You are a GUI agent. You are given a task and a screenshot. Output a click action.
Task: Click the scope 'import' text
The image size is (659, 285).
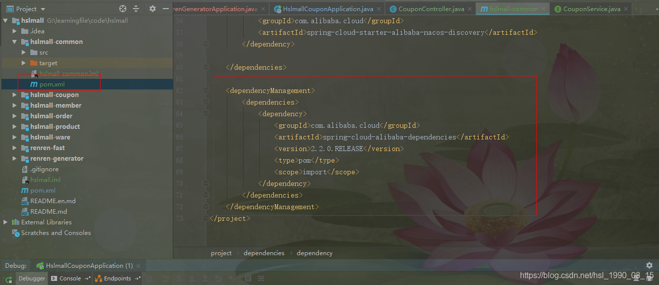click(315, 172)
